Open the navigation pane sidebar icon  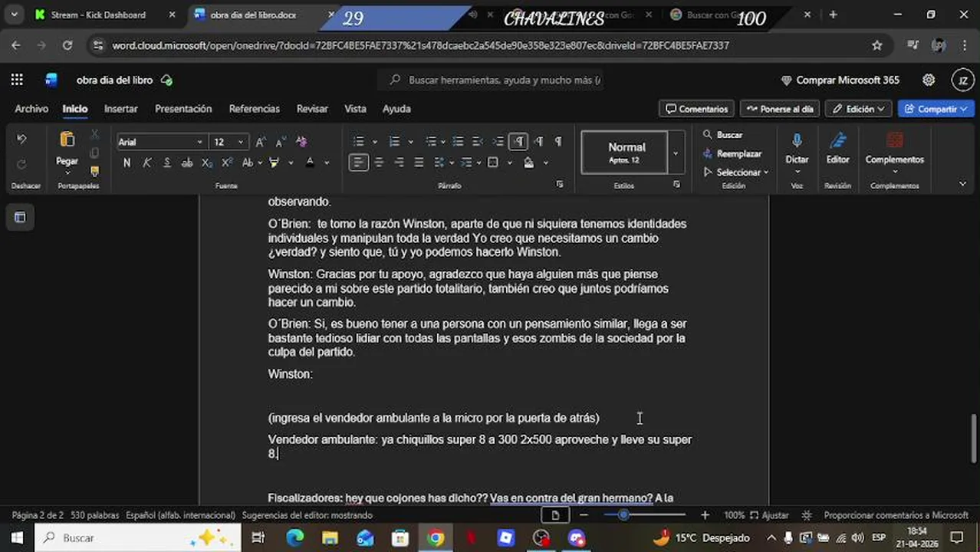coord(20,217)
